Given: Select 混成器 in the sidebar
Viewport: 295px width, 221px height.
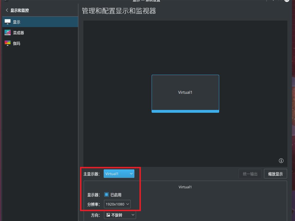Looking at the screenshot, I should pyautogui.click(x=19, y=33).
